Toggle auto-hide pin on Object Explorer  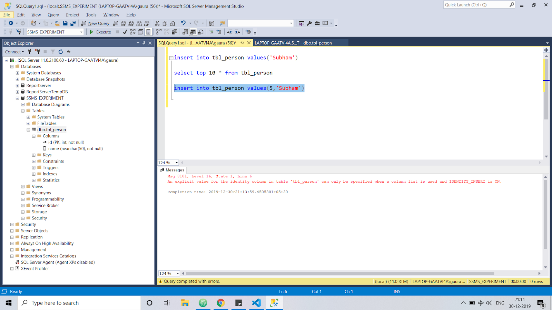coord(144,43)
